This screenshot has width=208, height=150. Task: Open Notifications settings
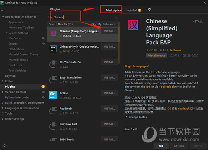click(16, 49)
